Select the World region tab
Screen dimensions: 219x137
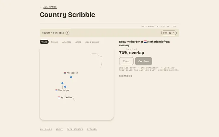click(44, 42)
